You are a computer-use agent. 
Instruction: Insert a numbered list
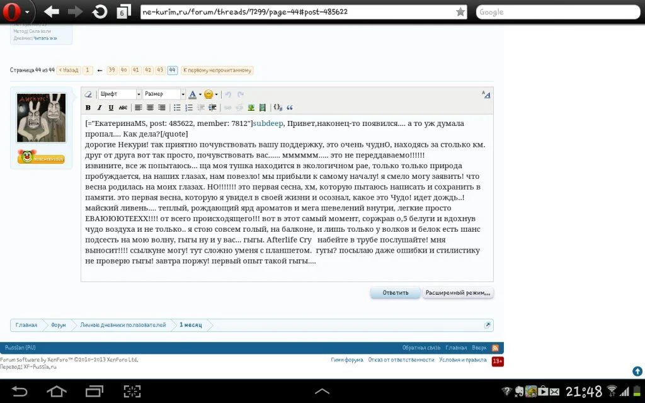(x=189, y=108)
